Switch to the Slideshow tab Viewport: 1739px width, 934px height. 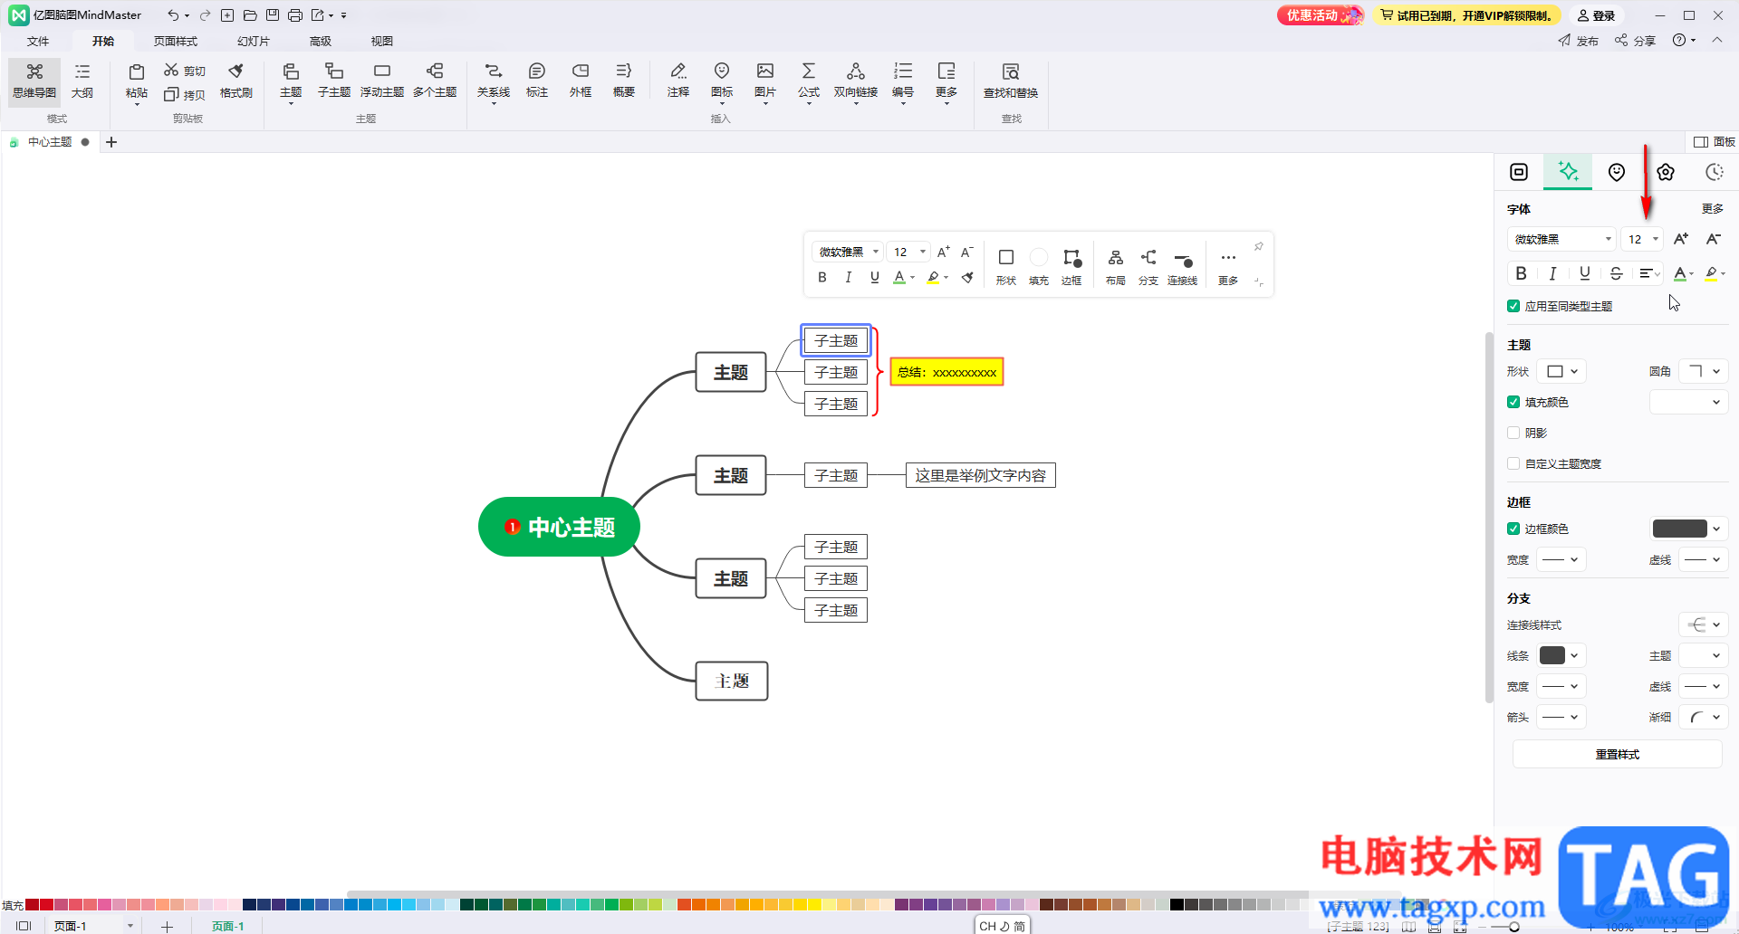click(254, 41)
